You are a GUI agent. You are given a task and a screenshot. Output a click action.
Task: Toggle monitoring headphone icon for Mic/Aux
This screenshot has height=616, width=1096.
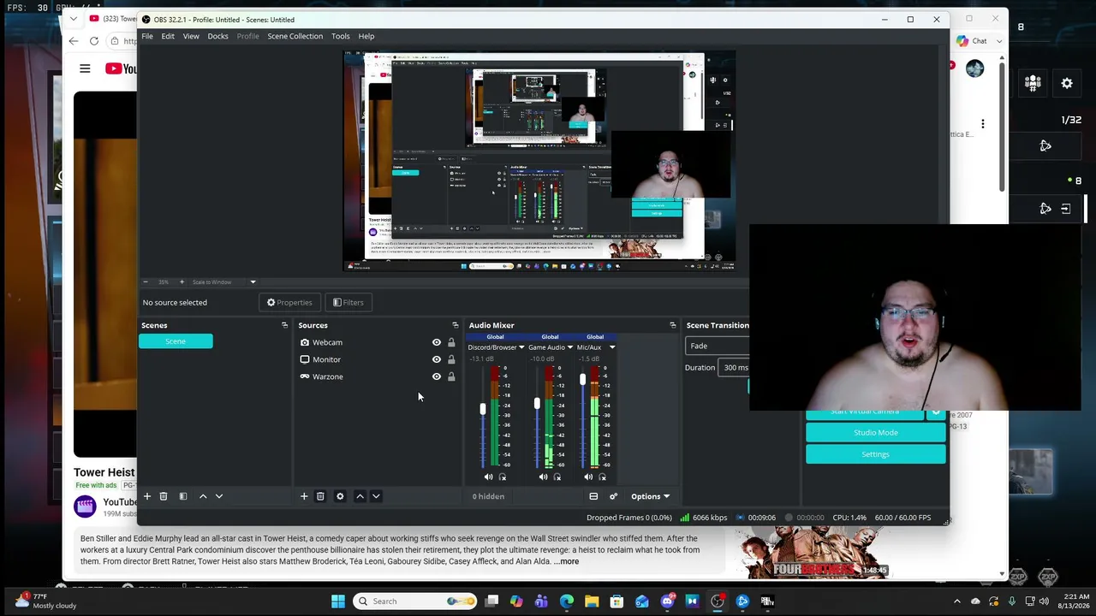(603, 477)
